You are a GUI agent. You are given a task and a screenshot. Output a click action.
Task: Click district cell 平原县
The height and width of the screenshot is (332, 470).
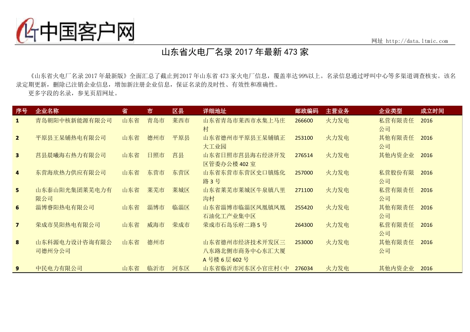coord(181,138)
